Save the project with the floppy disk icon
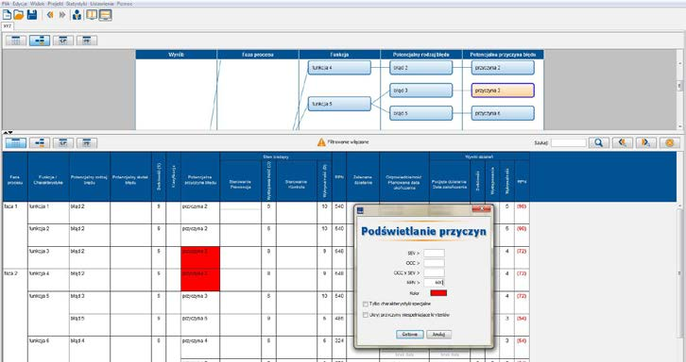Viewport: 686px width, 362px height. click(x=32, y=15)
